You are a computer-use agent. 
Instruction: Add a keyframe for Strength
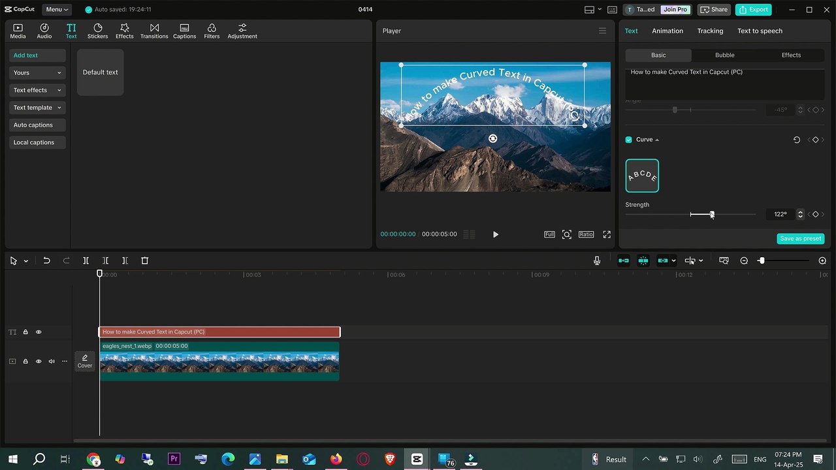[816, 214]
